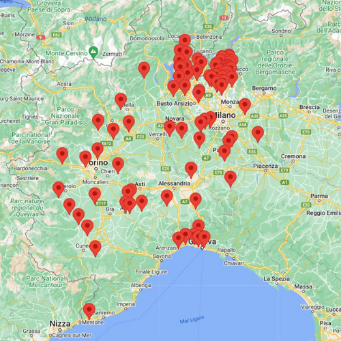Select the red pin east of Monza
This screenshot has height=341, width=341.
coord(245,106)
